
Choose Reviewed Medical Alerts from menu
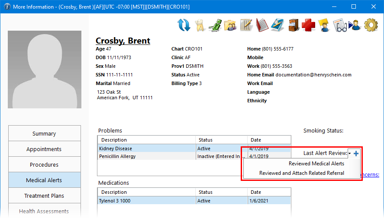(x=316, y=164)
